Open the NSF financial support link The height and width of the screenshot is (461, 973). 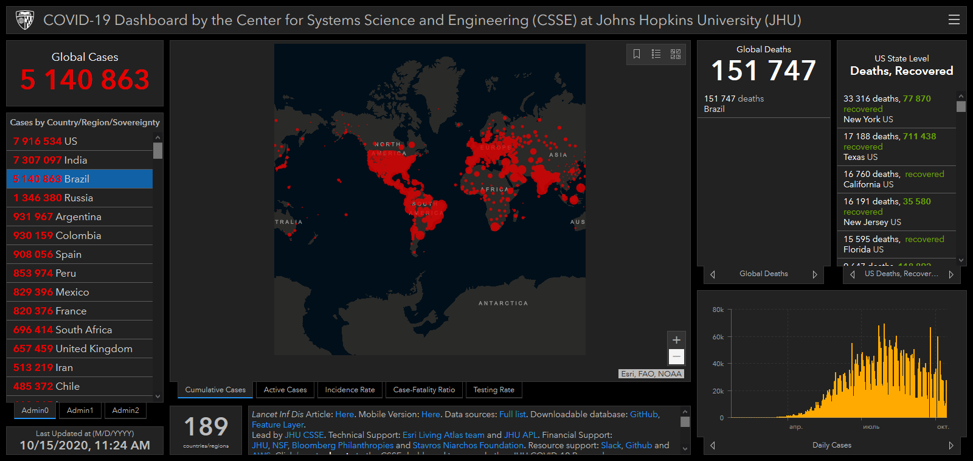280,445
